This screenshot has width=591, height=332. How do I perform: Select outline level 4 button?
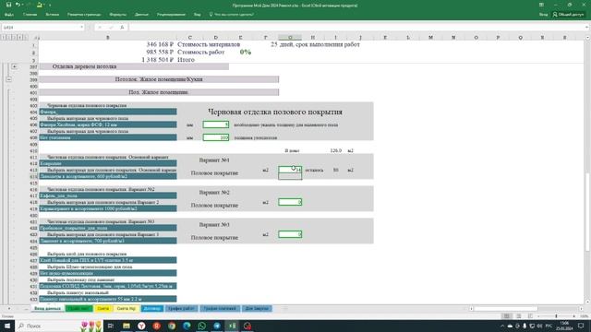coord(20,37)
